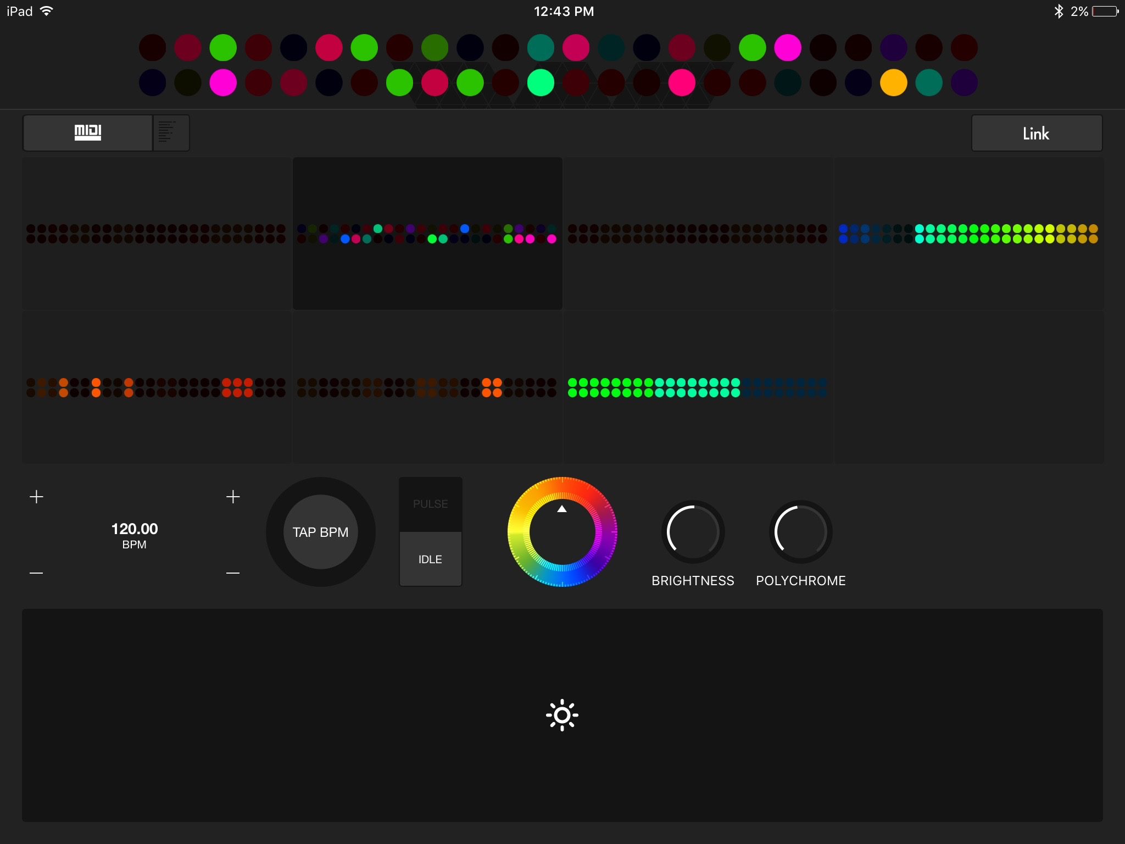Select the green-and-blue split pattern preset
Image resolution: width=1125 pixels, height=844 pixels.
click(697, 387)
